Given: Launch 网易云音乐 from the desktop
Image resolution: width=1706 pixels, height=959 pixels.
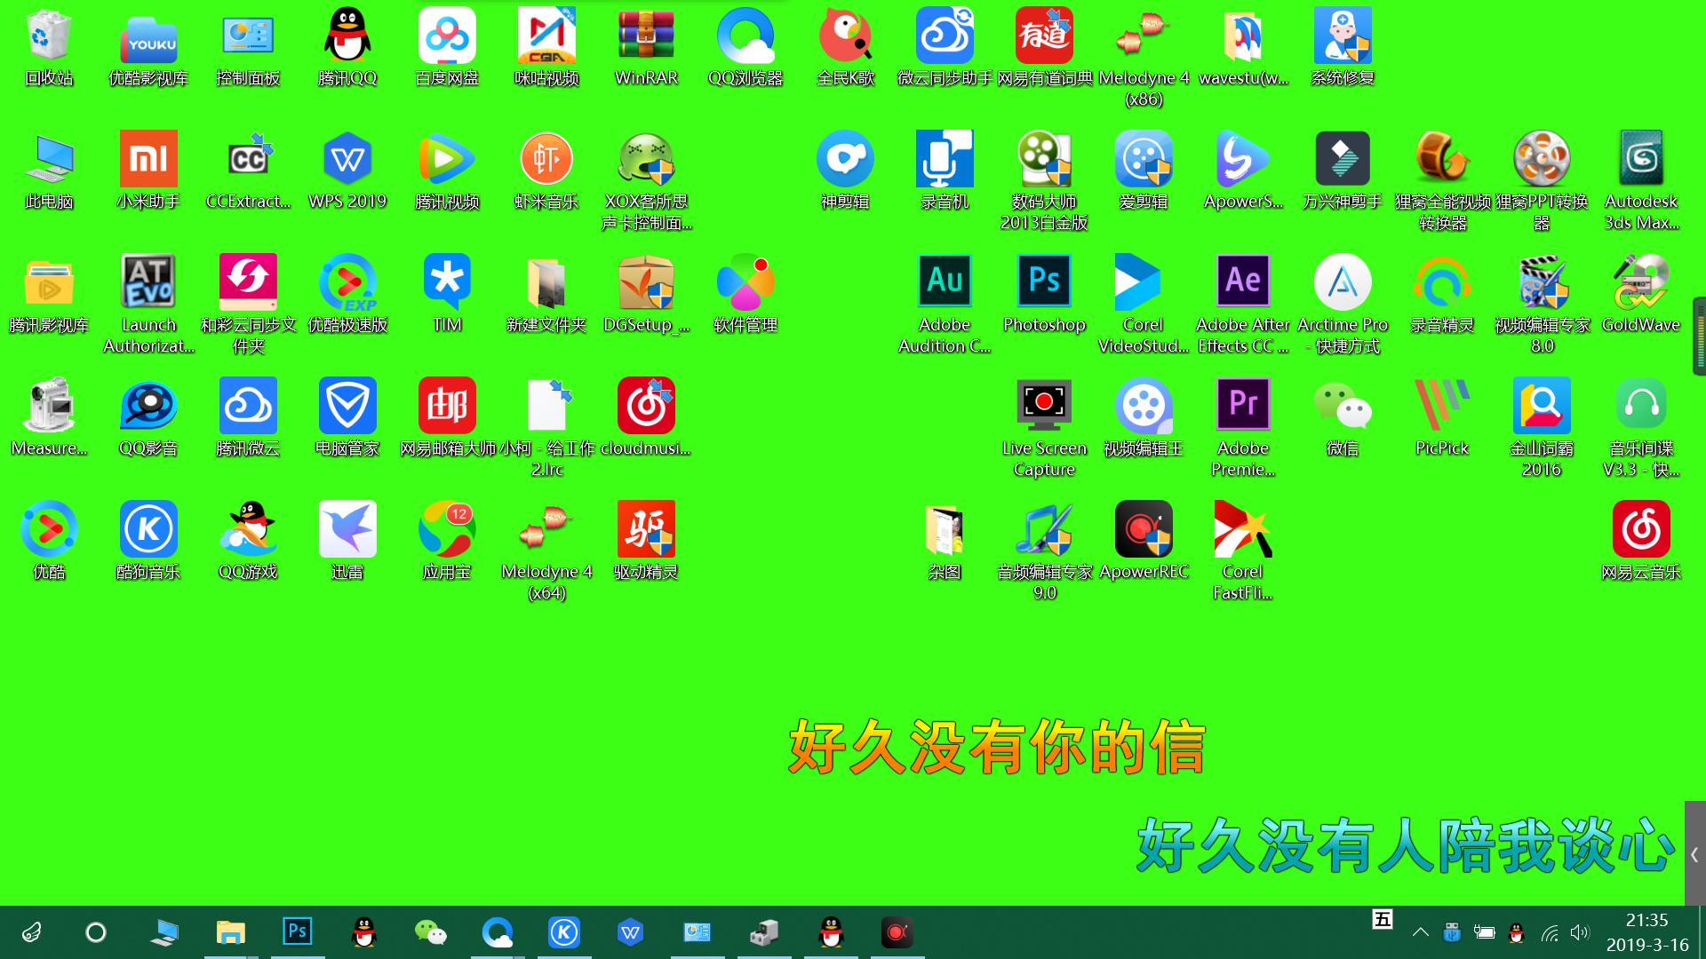Looking at the screenshot, I should [1641, 528].
